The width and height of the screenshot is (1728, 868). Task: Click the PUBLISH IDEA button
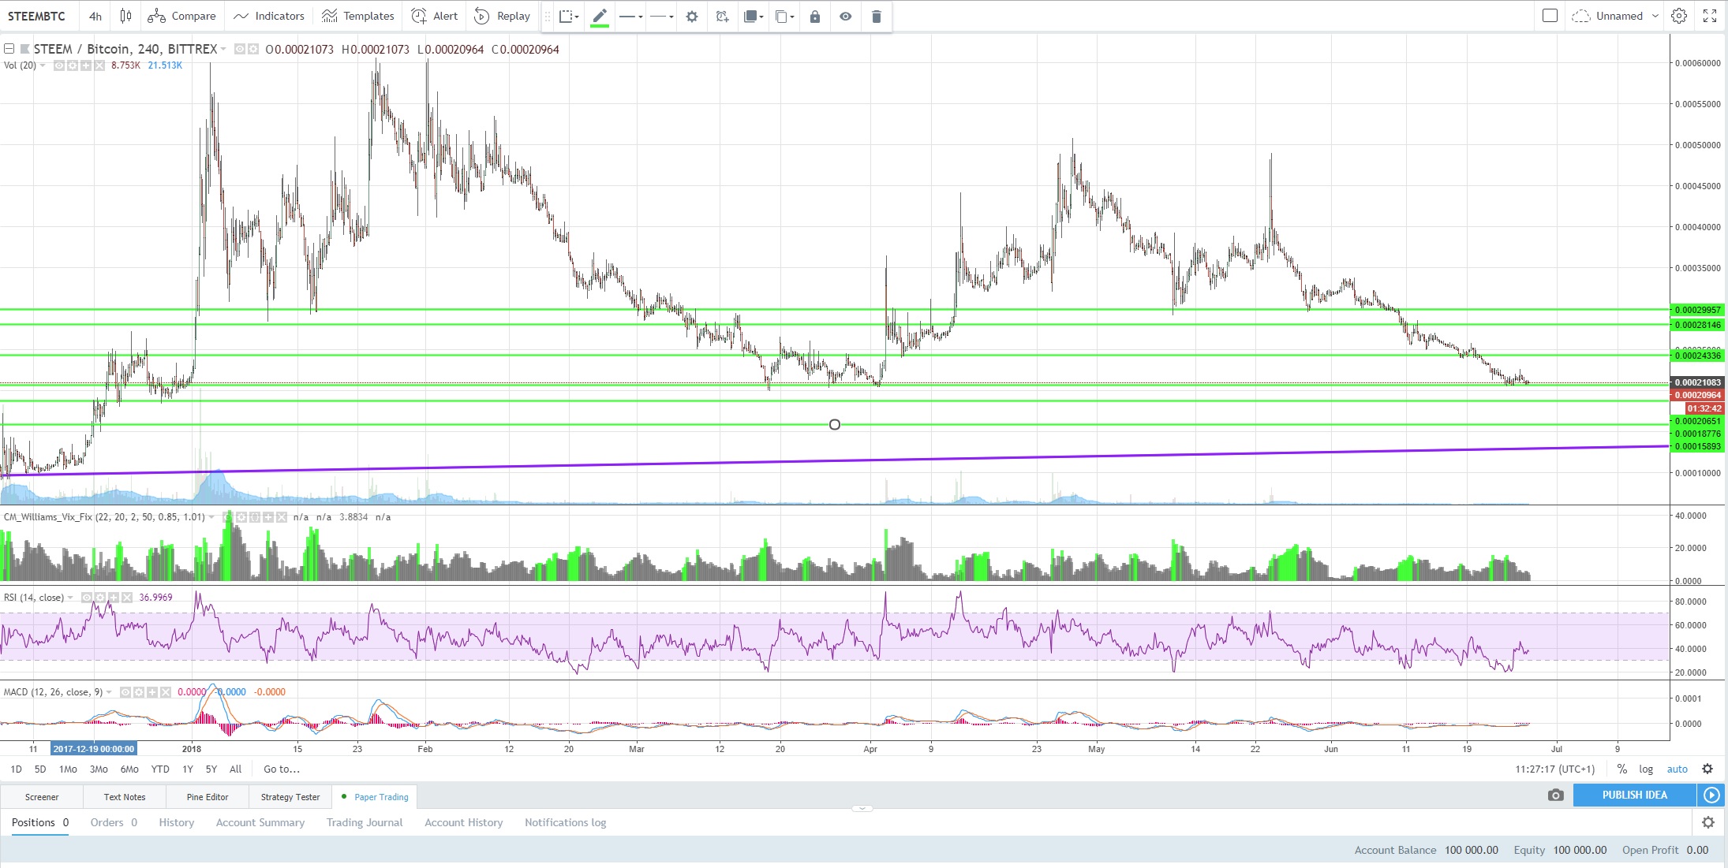point(1634,795)
